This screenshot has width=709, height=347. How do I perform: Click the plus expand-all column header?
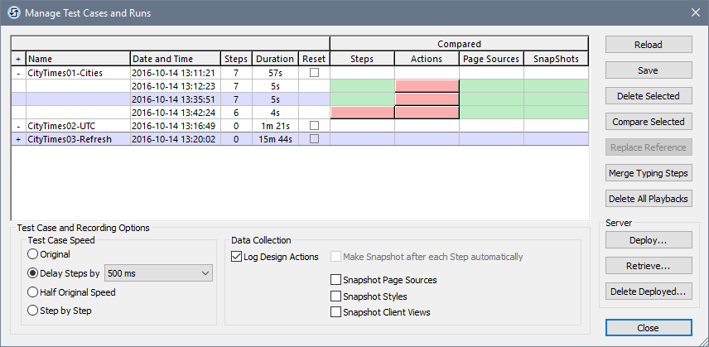pyautogui.click(x=18, y=60)
